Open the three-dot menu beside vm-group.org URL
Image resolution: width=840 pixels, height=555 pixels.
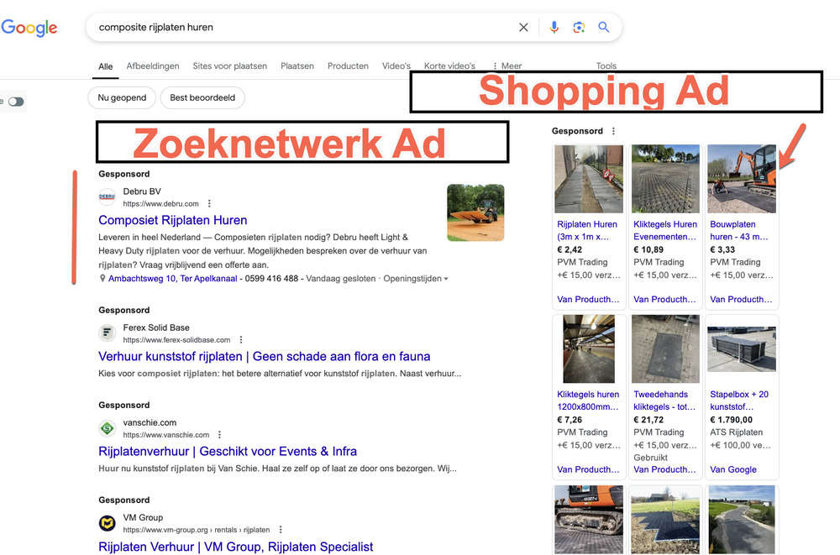[x=281, y=529]
